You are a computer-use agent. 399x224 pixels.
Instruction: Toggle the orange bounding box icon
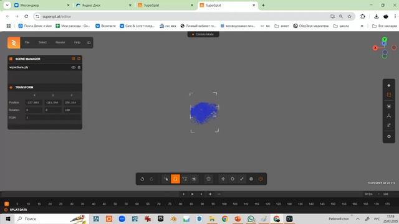point(389,95)
